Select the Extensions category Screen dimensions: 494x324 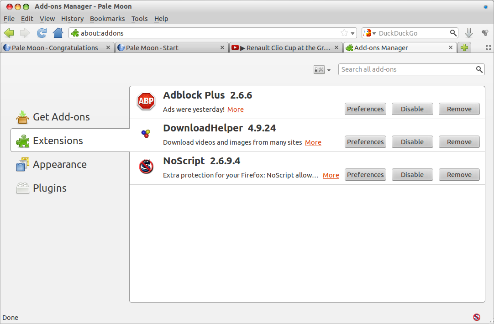[70, 140]
